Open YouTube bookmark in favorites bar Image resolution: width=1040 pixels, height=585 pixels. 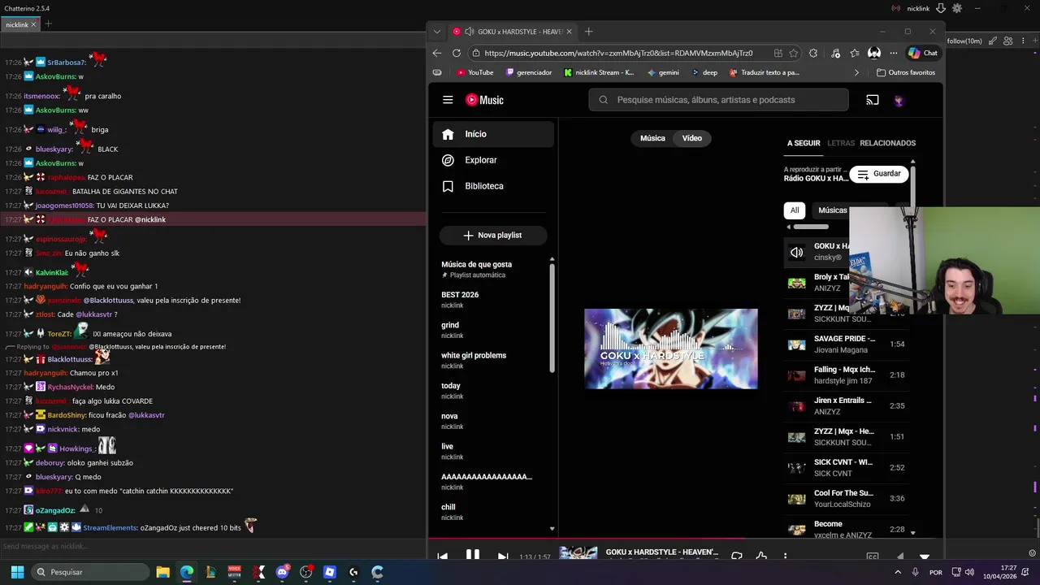[x=475, y=72]
